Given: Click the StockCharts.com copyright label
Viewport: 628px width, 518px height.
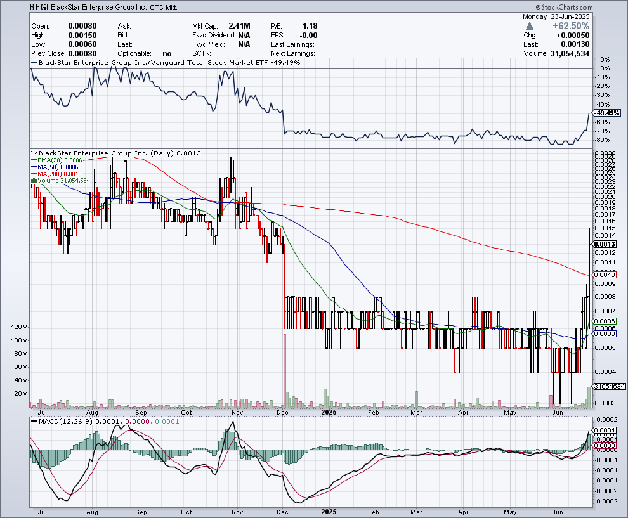Looking at the screenshot, I should coord(564,7).
